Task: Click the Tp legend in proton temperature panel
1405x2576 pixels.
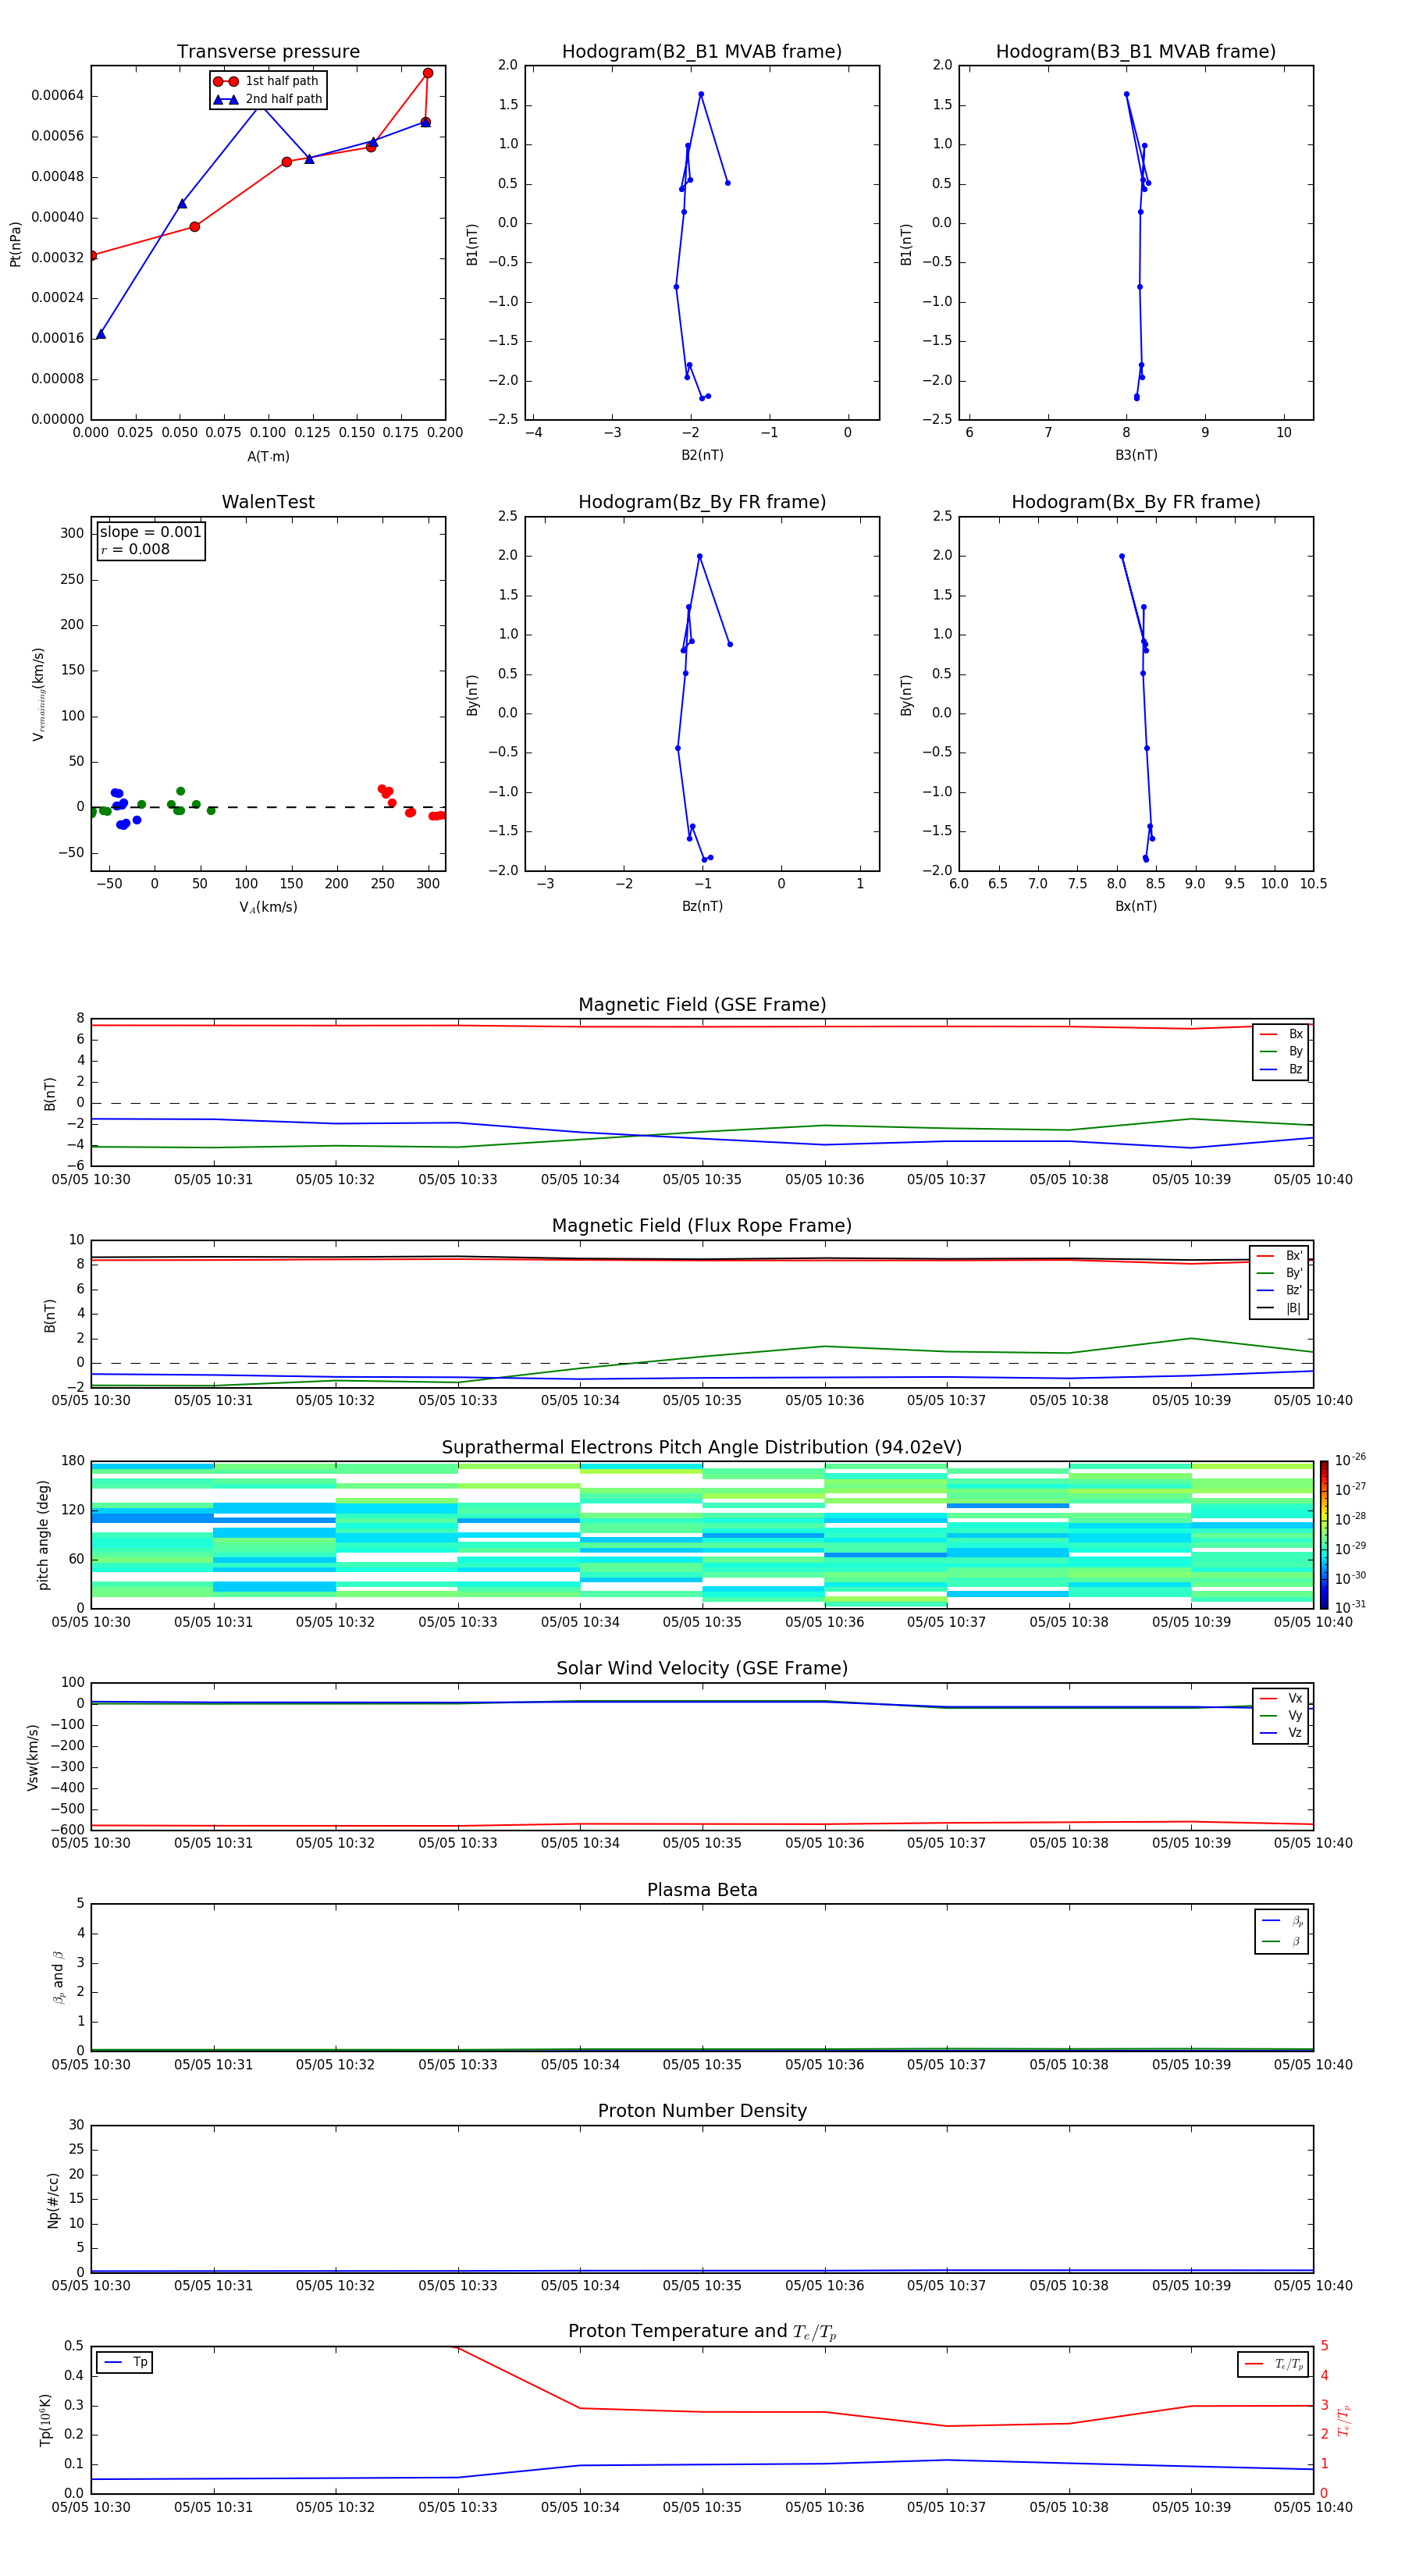Action: [x=124, y=2362]
